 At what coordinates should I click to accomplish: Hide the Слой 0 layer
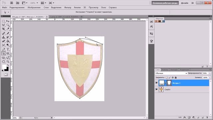tap(156, 89)
